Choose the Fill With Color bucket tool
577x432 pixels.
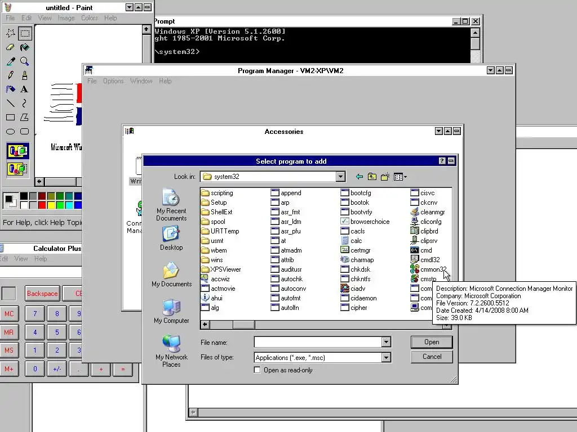(25, 47)
